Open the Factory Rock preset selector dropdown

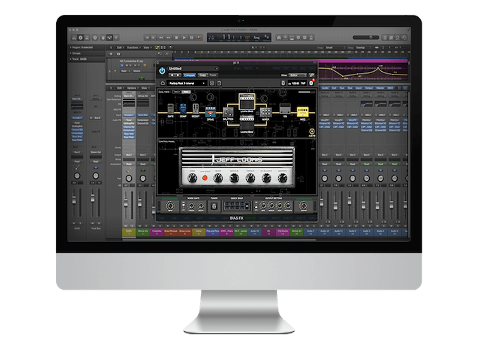point(187,83)
